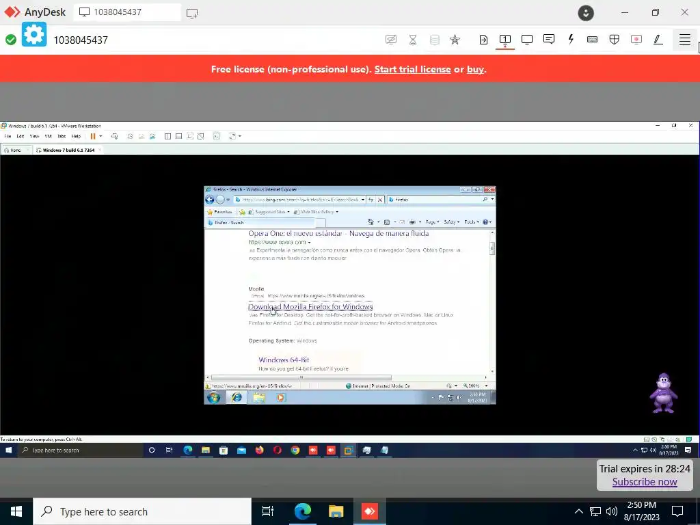Open VMware Help menu
The width and height of the screenshot is (700, 525).
[x=76, y=136]
